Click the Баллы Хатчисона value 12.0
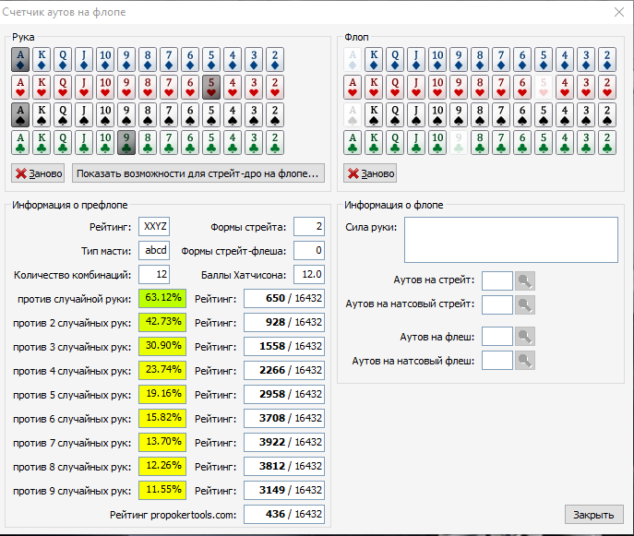Viewport: 634px width, 536px height. (x=309, y=275)
